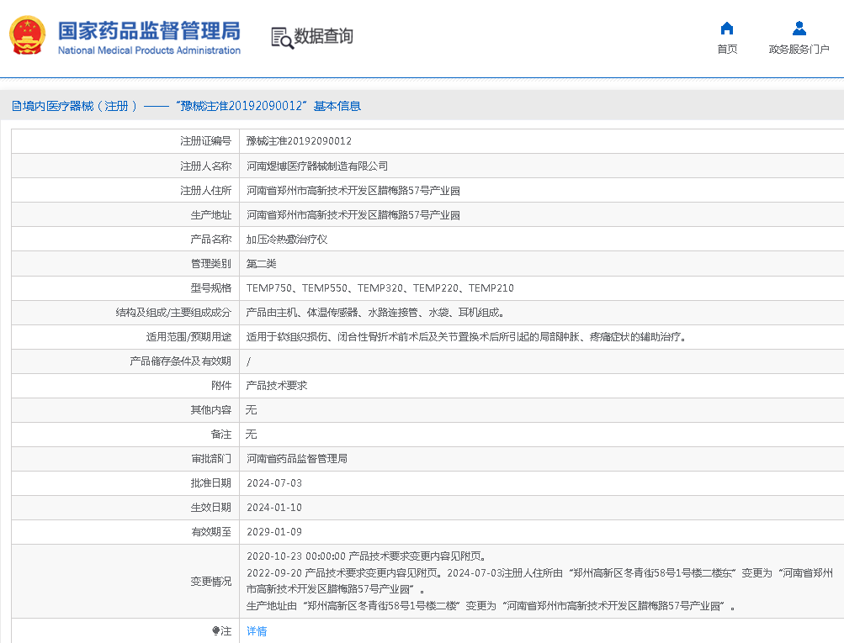Click the home house icon

[727, 28]
